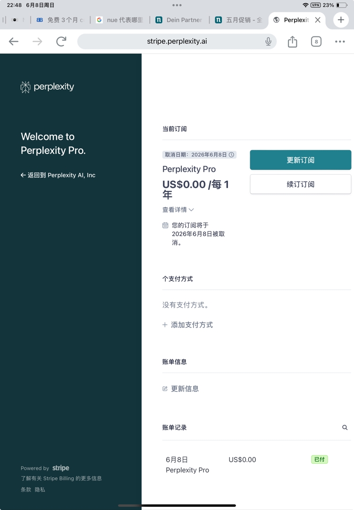This screenshot has height=510, width=354.
Task: Switch to the Dein Partner tab
Action: pyautogui.click(x=179, y=20)
